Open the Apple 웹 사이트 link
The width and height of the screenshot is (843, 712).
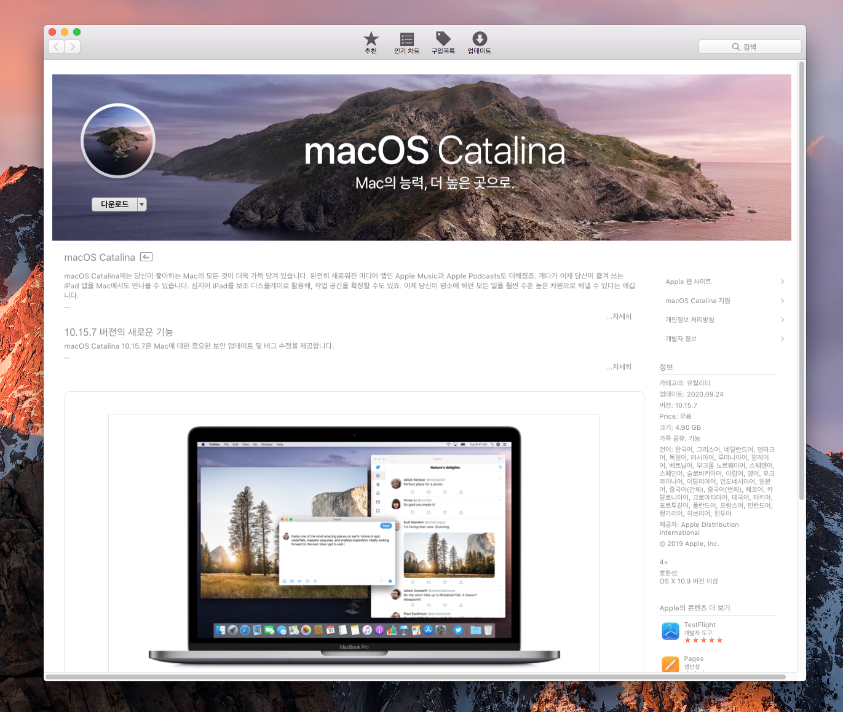(x=688, y=282)
